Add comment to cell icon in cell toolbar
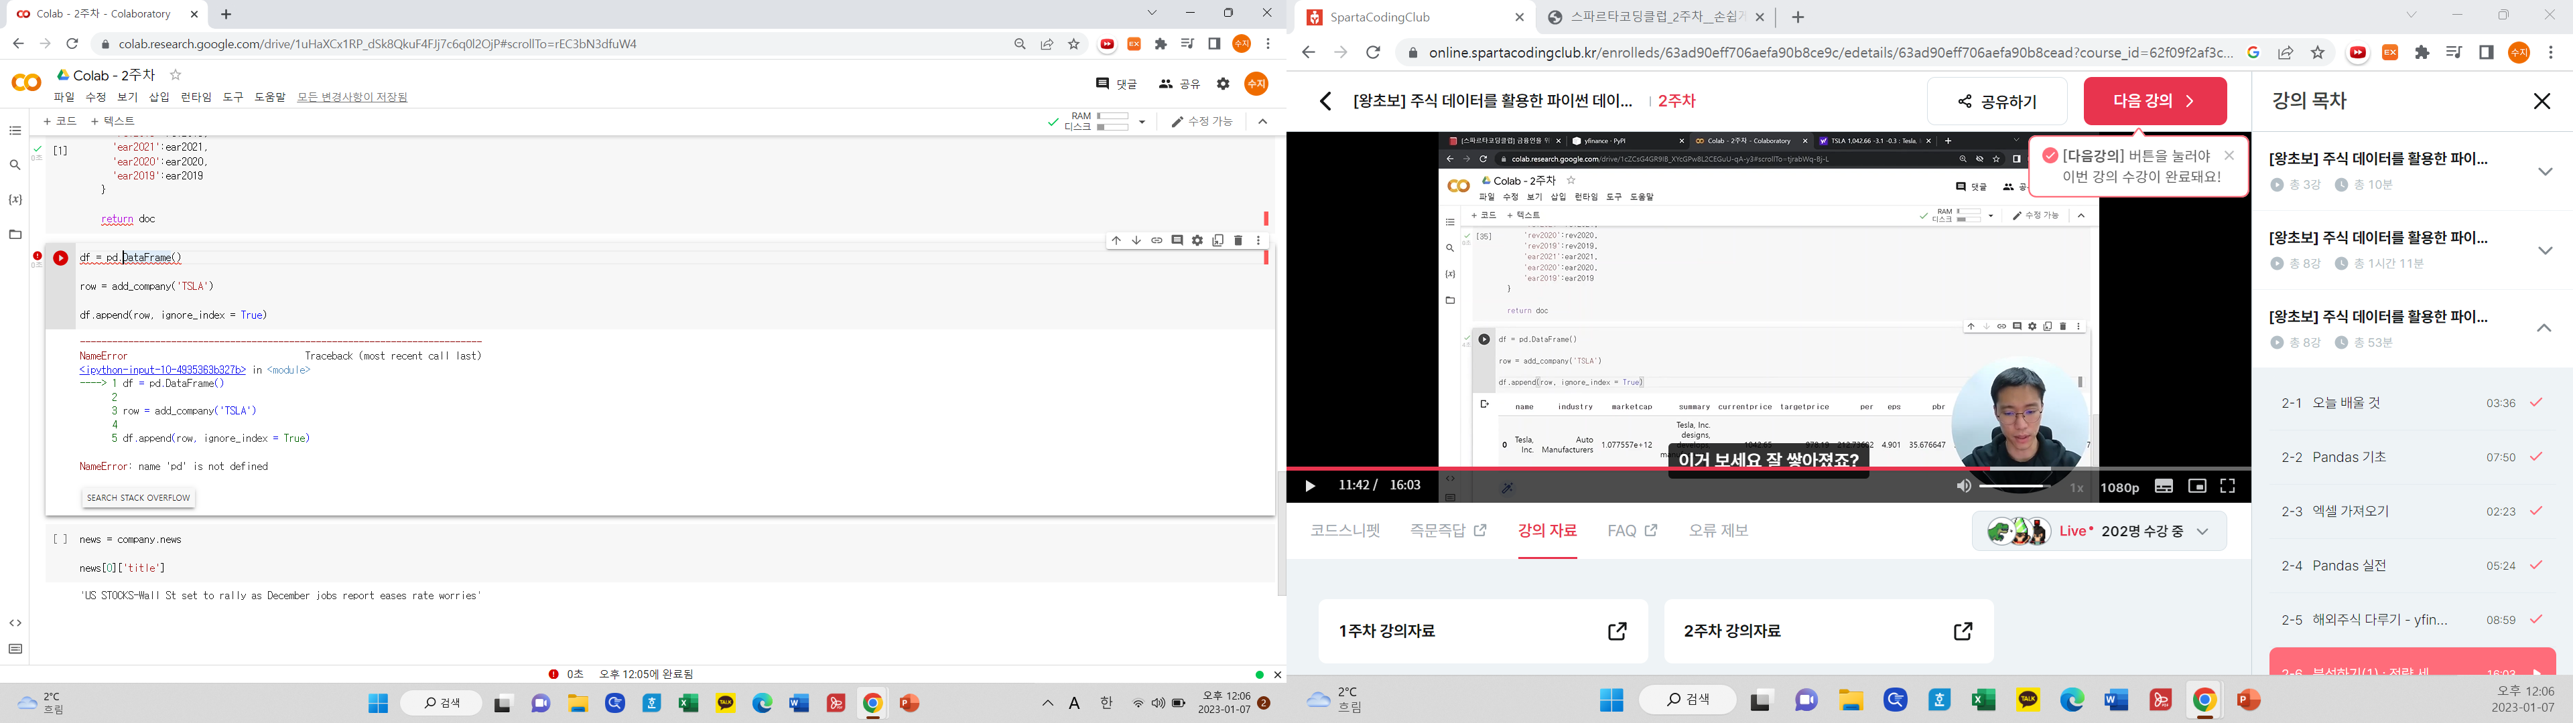The height and width of the screenshot is (723, 2573). pos(1177,241)
